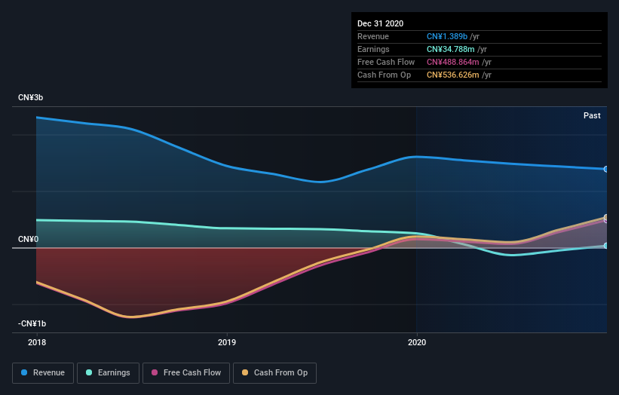Image resolution: width=619 pixels, height=395 pixels.
Task: Click the -CN¥1b y-axis label
Action: click(32, 323)
